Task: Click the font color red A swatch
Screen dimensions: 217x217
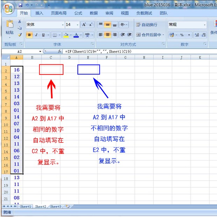Action: click(x=76, y=35)
